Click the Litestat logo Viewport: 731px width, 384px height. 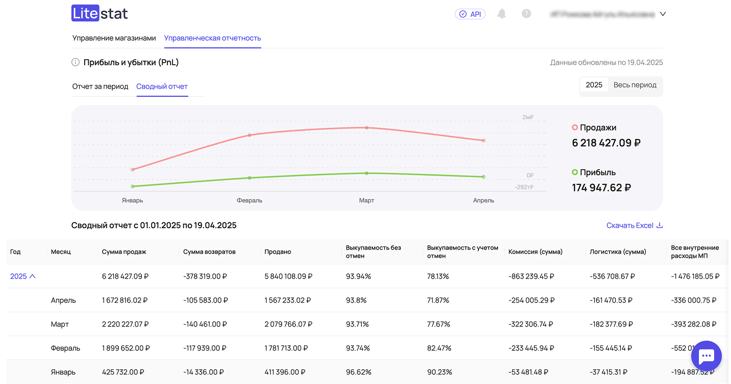pyautogui.click(x=99, y=14)
